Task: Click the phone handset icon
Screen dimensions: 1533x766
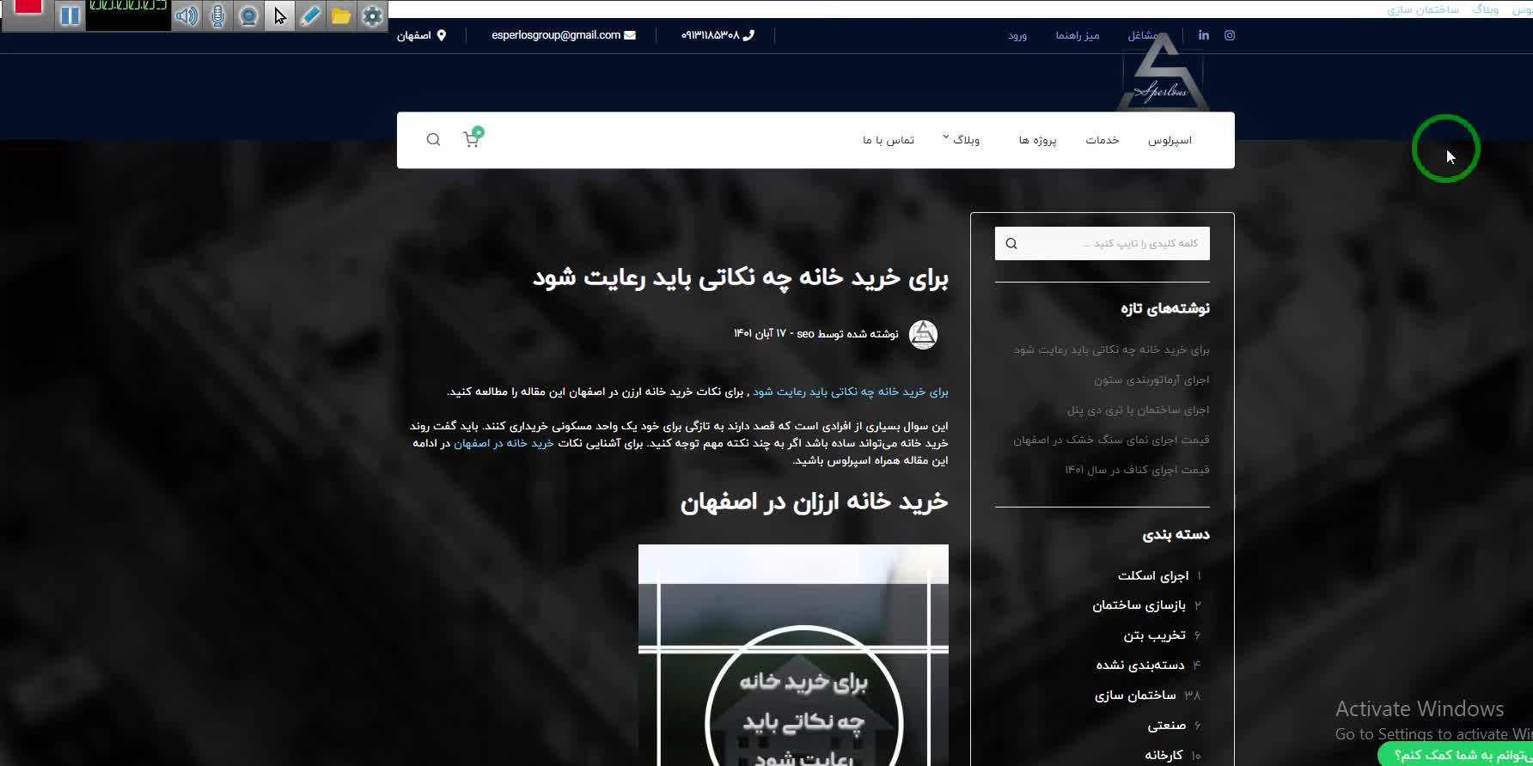Action: coord(748,35)
